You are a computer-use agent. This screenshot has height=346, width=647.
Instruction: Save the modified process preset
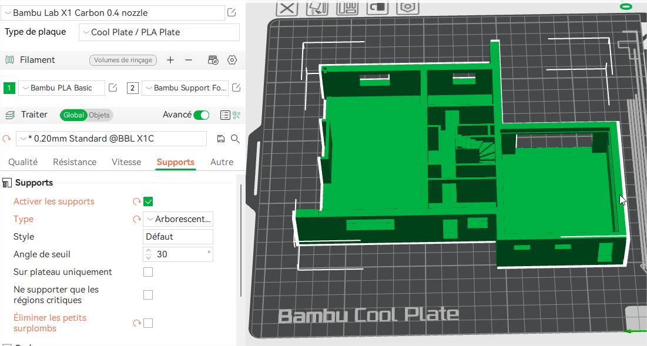[221, 139]
